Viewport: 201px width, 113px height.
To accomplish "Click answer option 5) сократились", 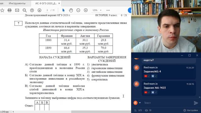I will click(97, 79).
